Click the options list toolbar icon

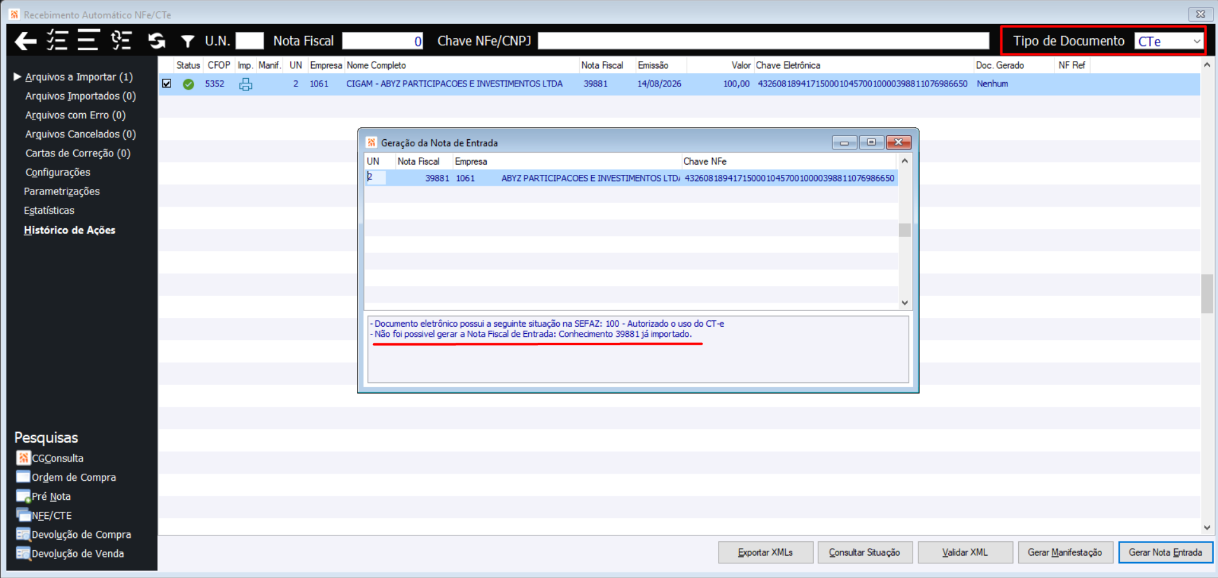121,41
